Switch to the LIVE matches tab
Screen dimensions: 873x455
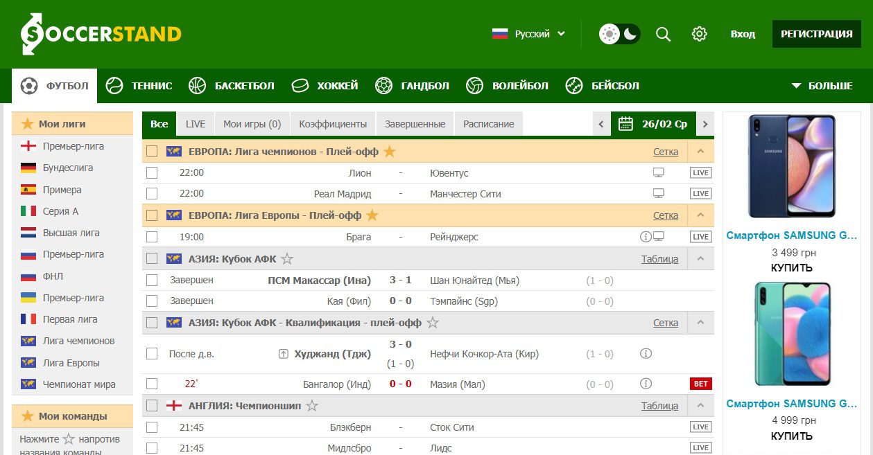click(196, 124)
